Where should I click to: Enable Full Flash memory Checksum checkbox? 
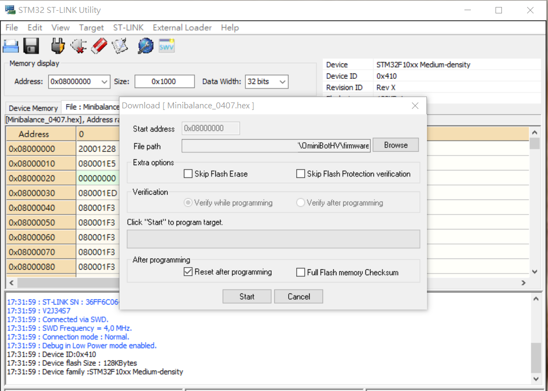point(301,272)
